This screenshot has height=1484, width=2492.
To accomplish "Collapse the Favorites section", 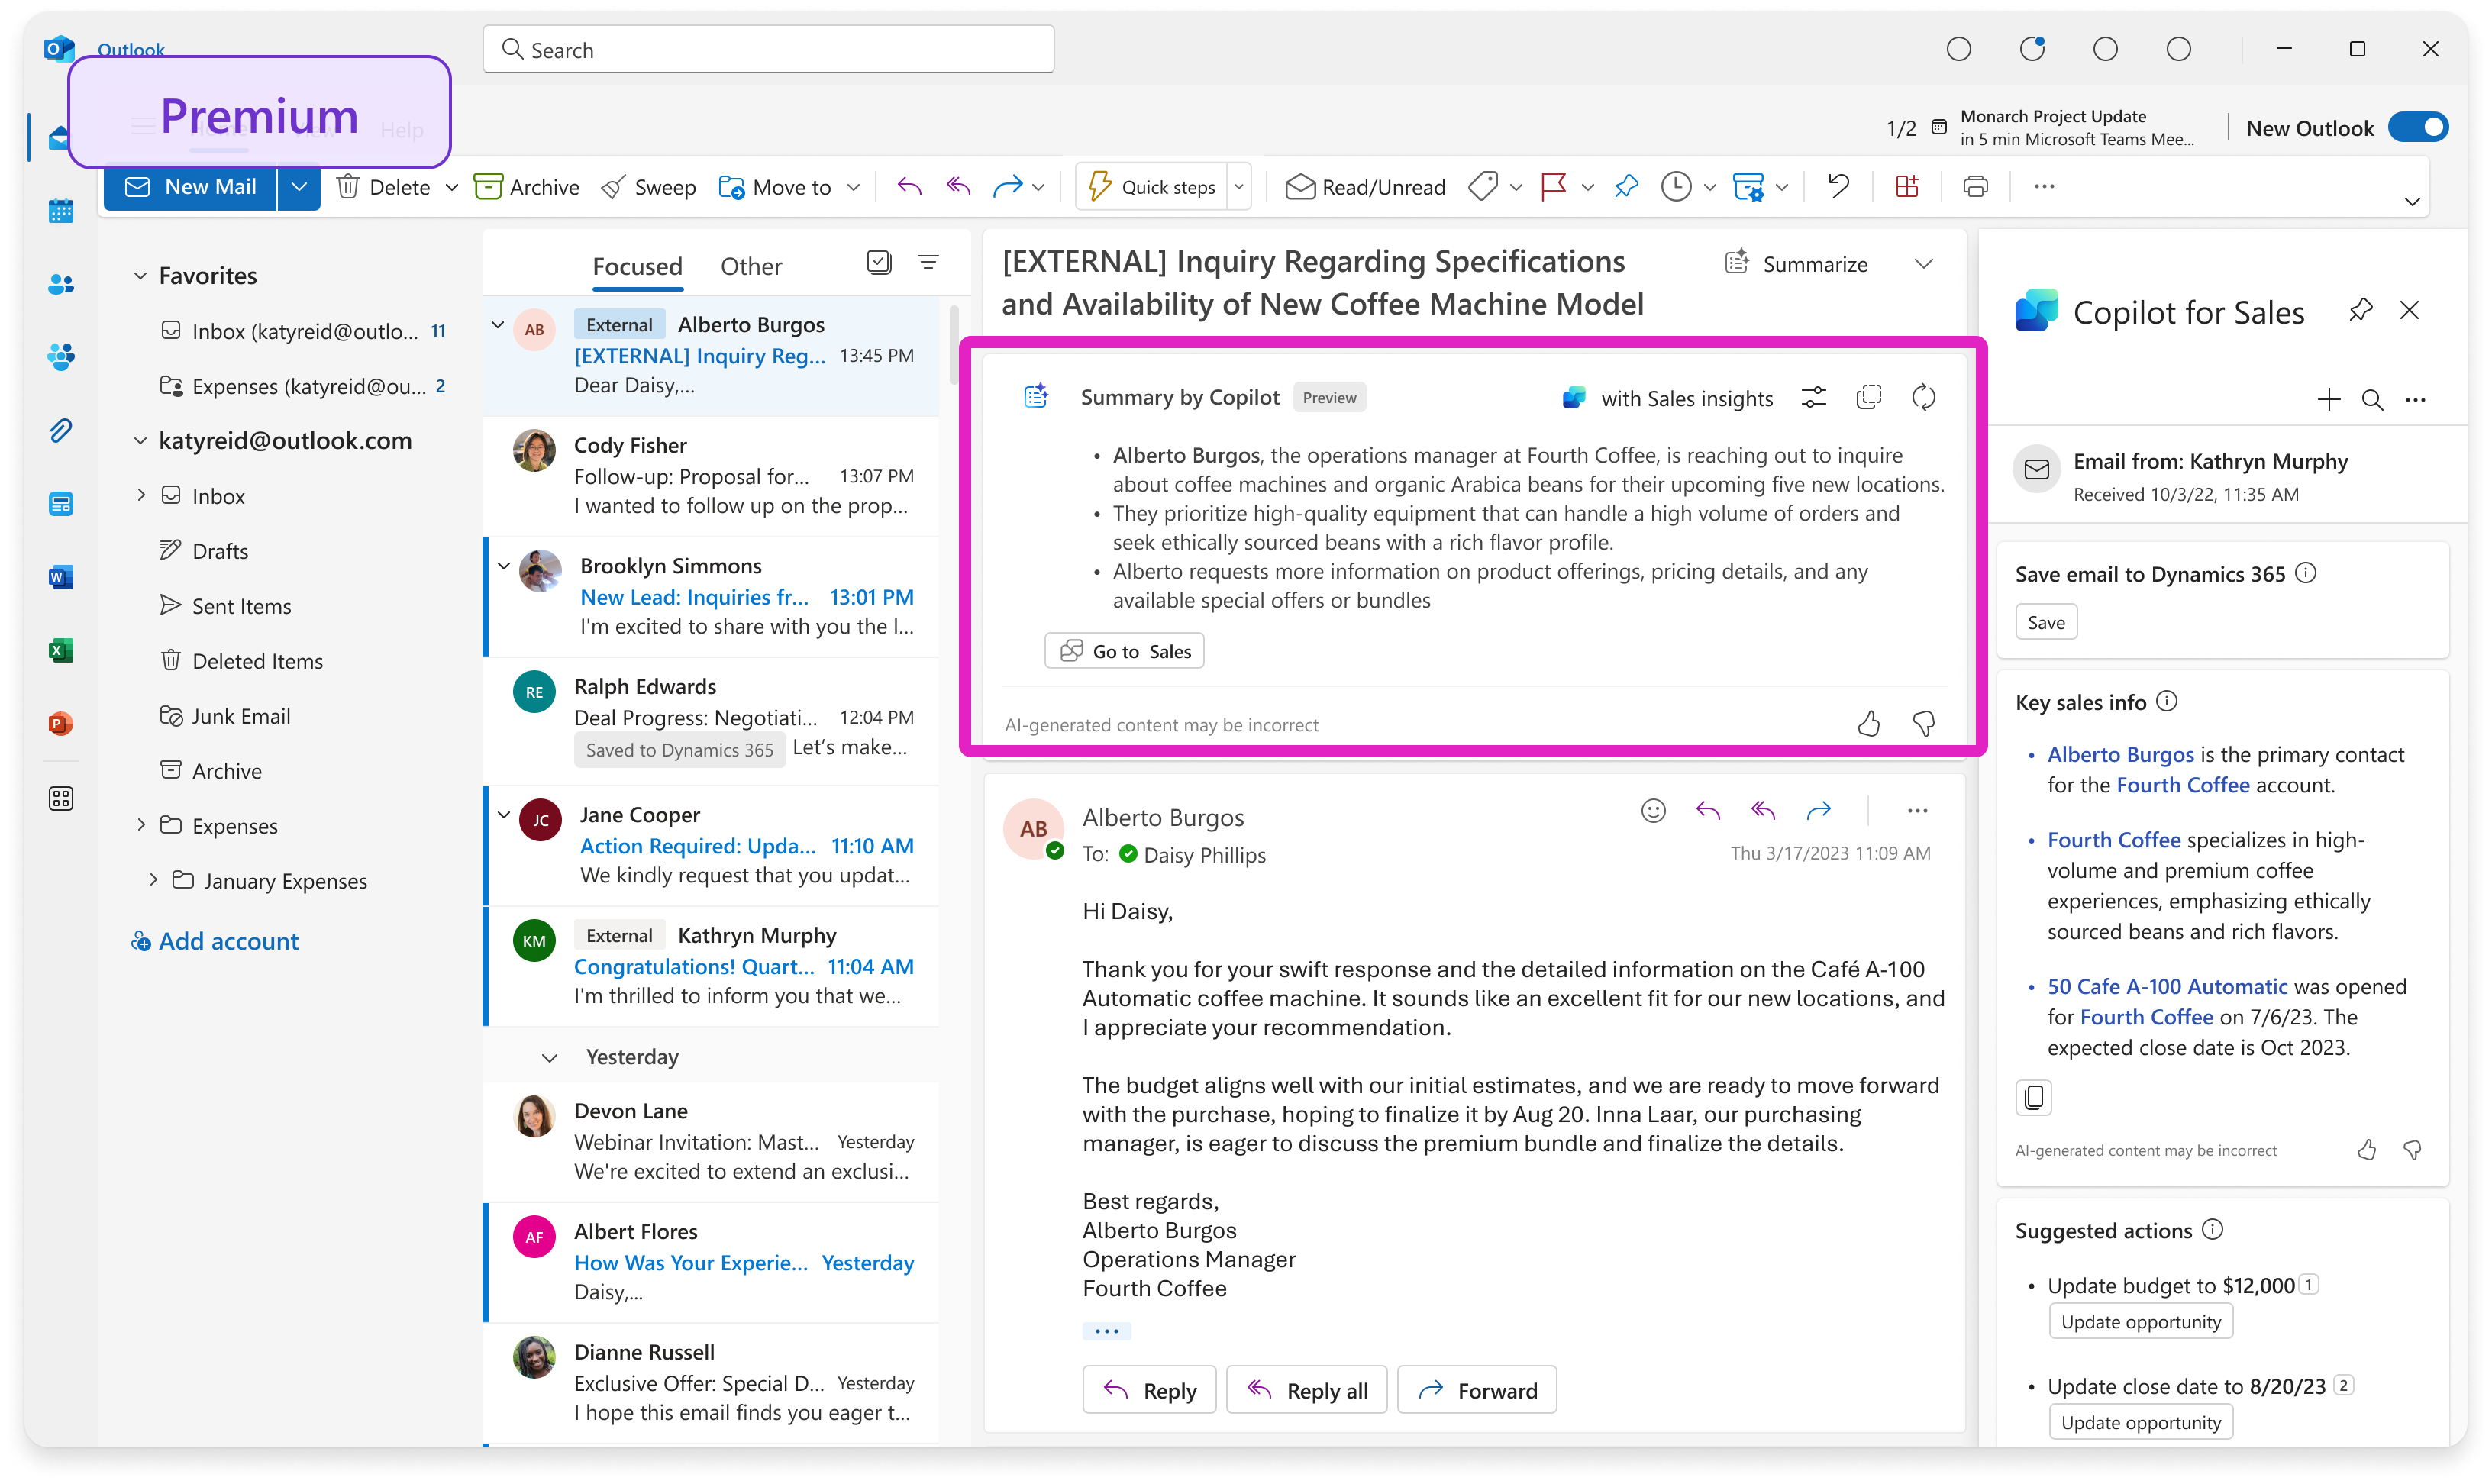I will (140, 275).
